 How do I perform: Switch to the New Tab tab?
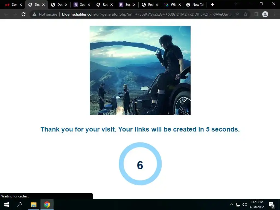(x=195, y=5)
